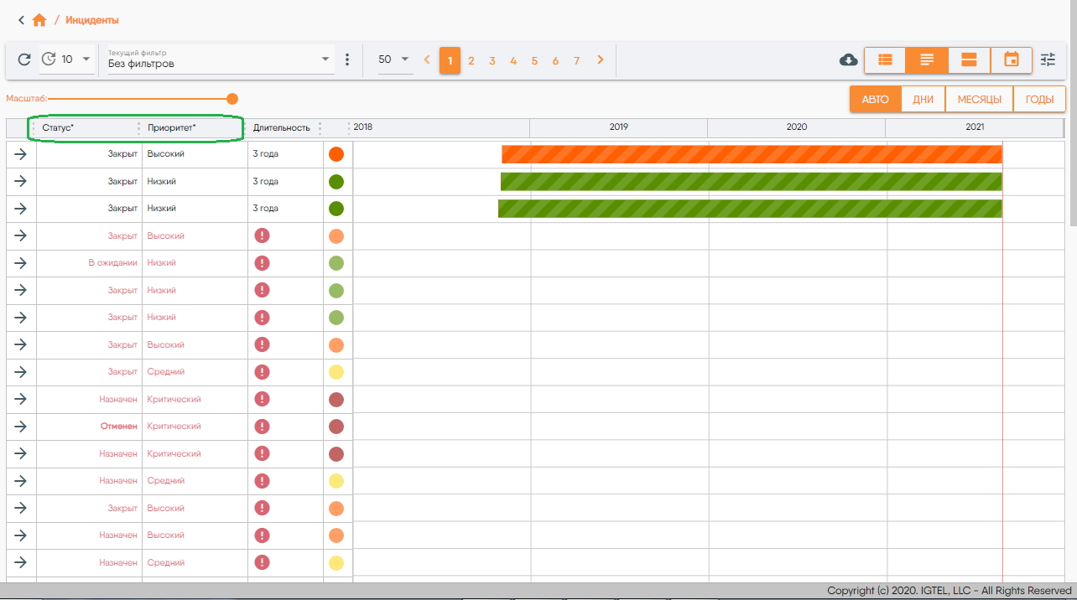Screen dimensions: 1077x600
Task: Jump to page 3
Action: click(x=492, y=60)
